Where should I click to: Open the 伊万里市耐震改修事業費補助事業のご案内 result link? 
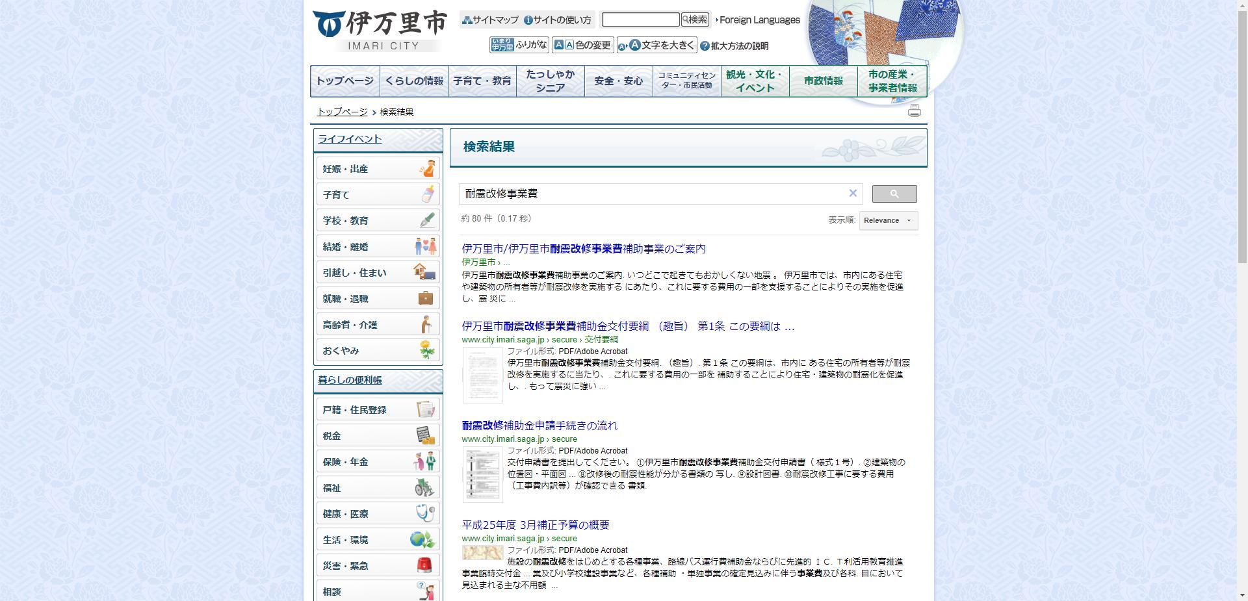click(584, 248)
